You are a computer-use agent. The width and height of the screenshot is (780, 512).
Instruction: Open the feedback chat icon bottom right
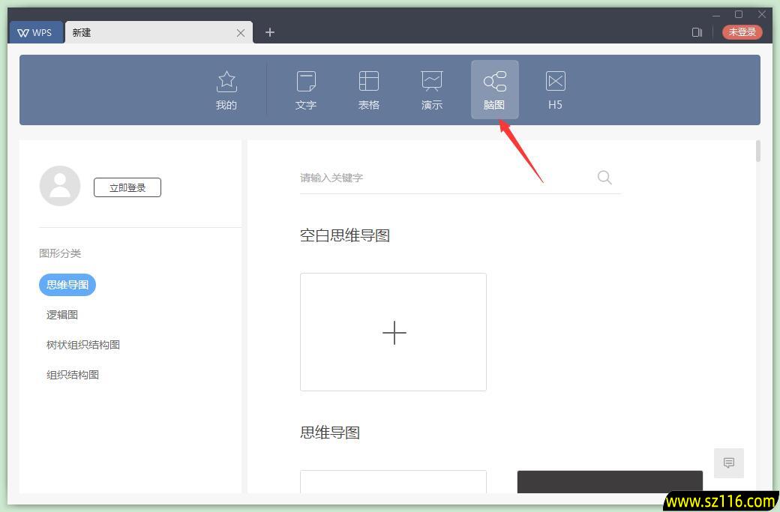tap(728, 463)
